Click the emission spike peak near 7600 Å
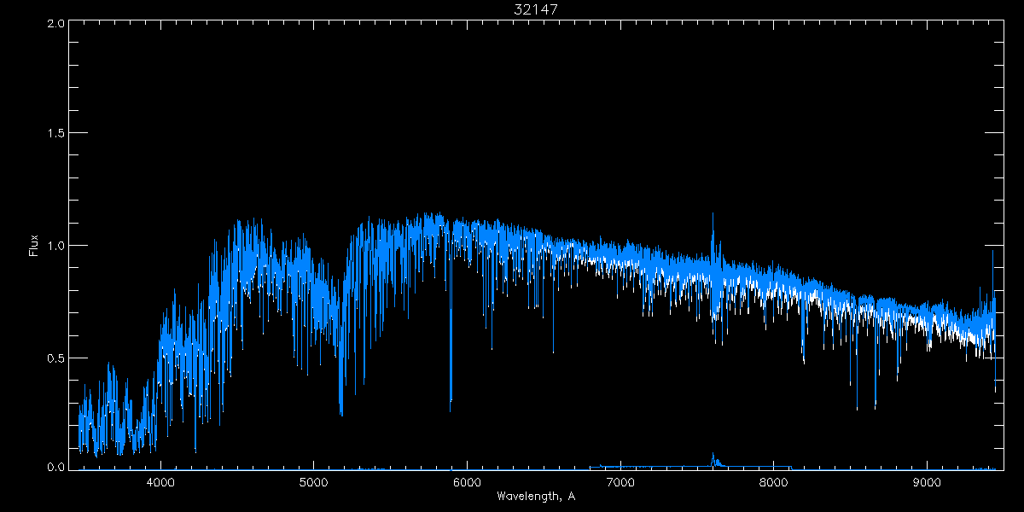Image resolution: width=1024 pixels, height=512 pixels. 713,214
